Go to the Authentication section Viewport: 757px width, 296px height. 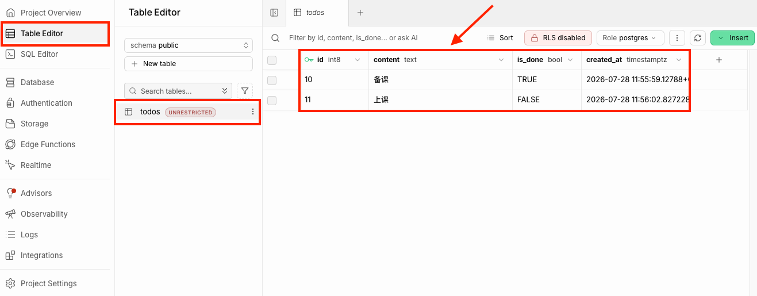tap(47, 103)
